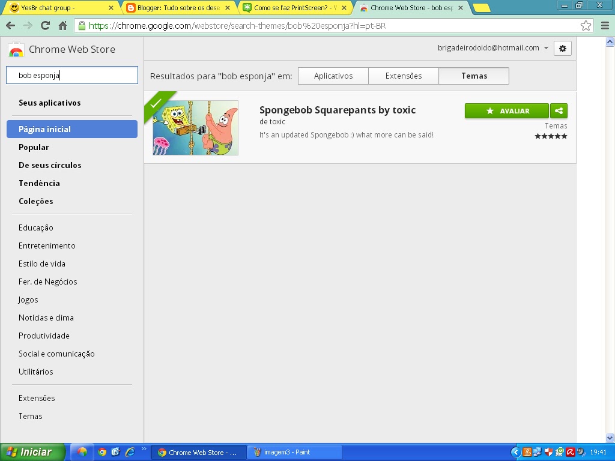The image size is (615, 461).
Task: Launch Chrome from the quick launch bar
Action: click(102, 452)
